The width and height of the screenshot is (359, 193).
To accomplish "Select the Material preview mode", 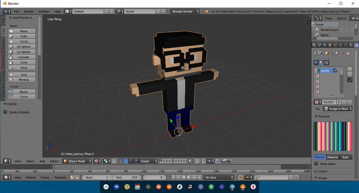I will [332, 157].
